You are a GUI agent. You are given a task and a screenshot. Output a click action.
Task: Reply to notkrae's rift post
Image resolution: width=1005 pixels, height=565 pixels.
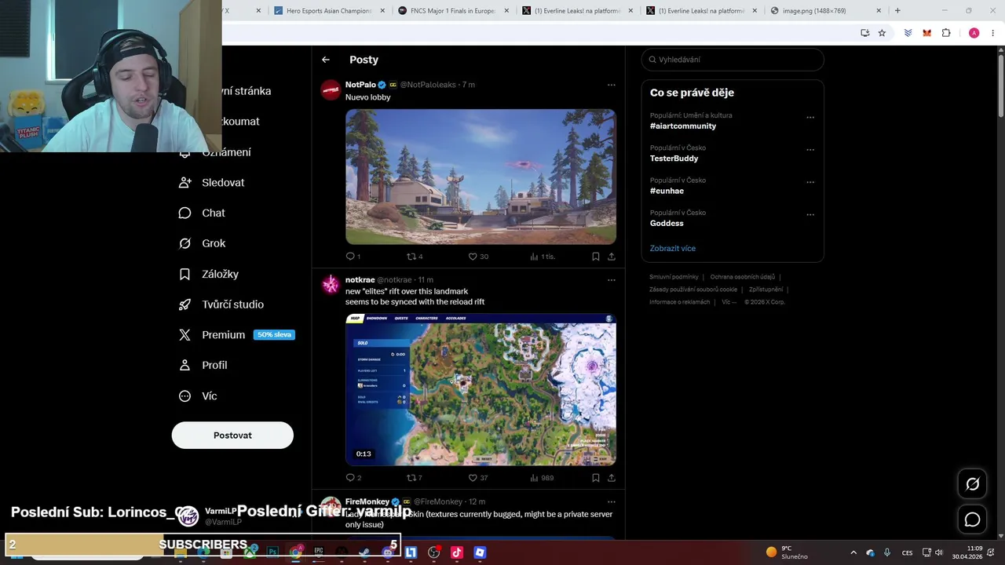click(353, 478)
